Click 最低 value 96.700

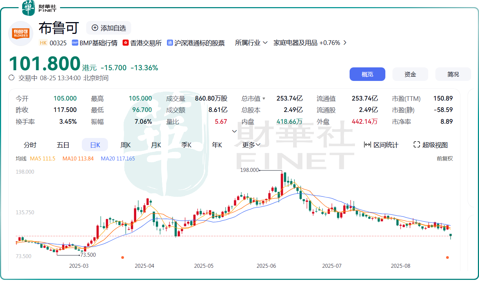142,110
